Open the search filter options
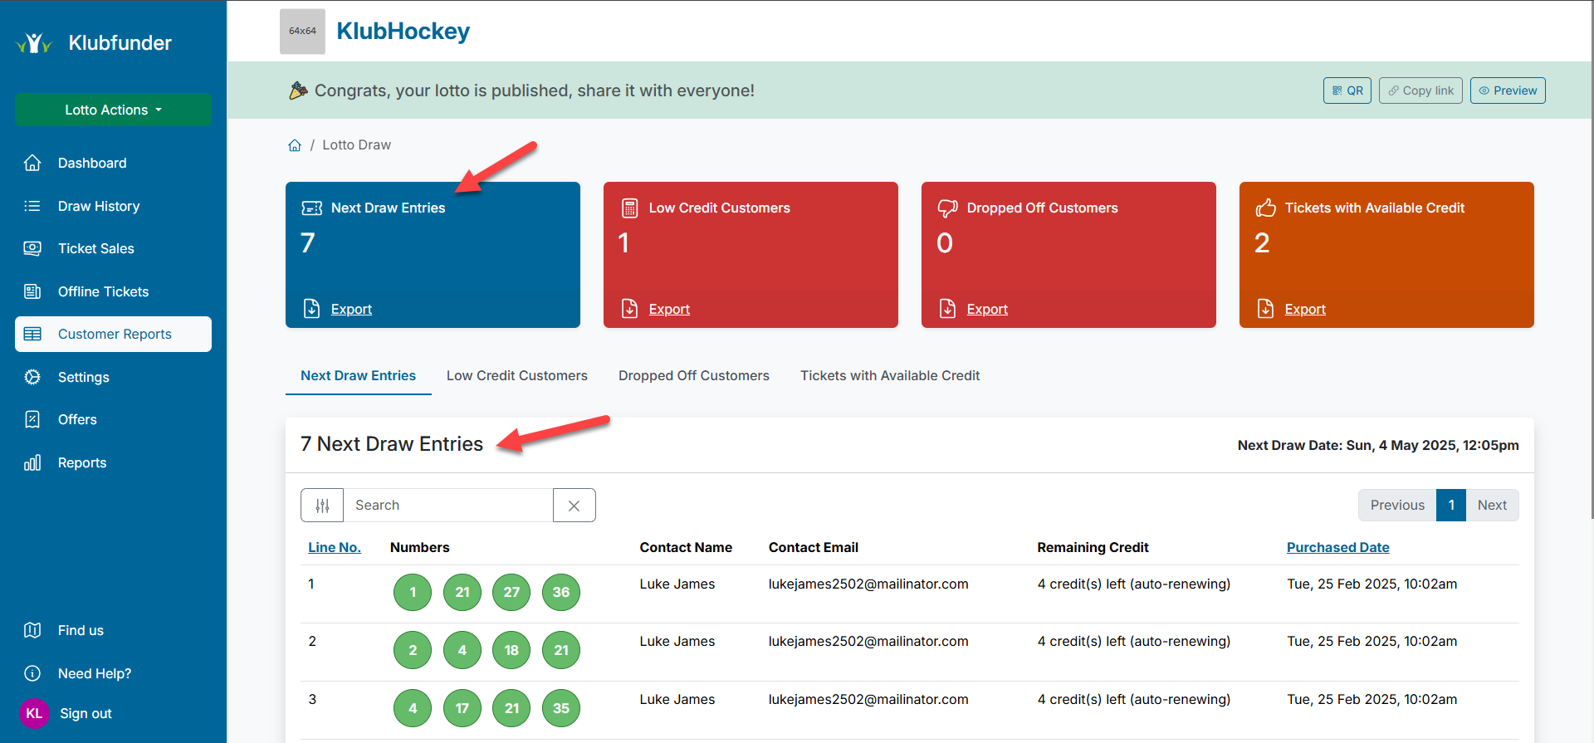Screen dimensions: 1594x743 322,505
